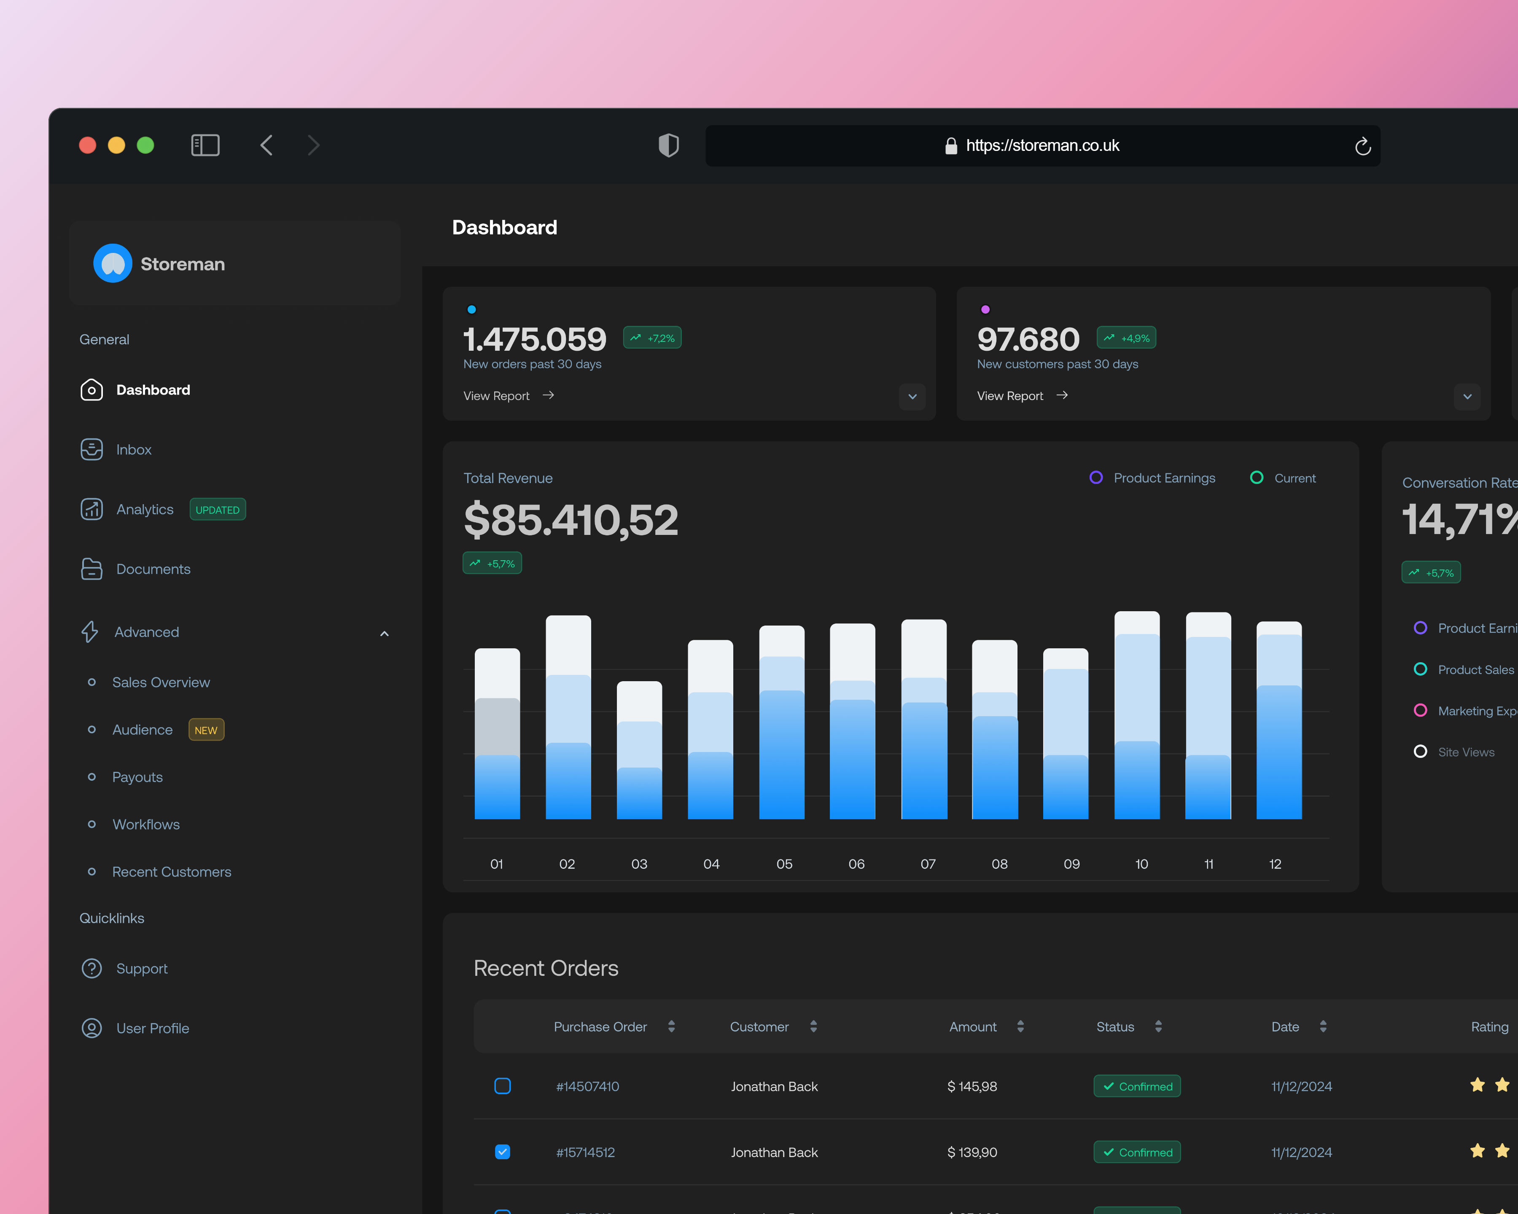Click View Report under new orders

[496, 395]
